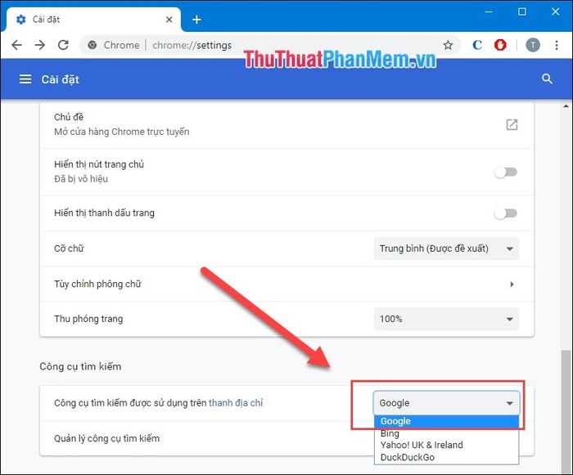Open the red Opera-style extension icon
Image resolution: width=573 pixels, height=475 pixels.
pyautogui.click(x=500, y=45)
